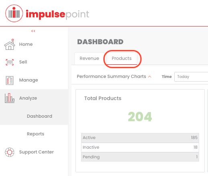This screenshot has width=208, height=176.
Task: Click the Inactive products row
Action: pyautogui.click(x=140, y=147)
